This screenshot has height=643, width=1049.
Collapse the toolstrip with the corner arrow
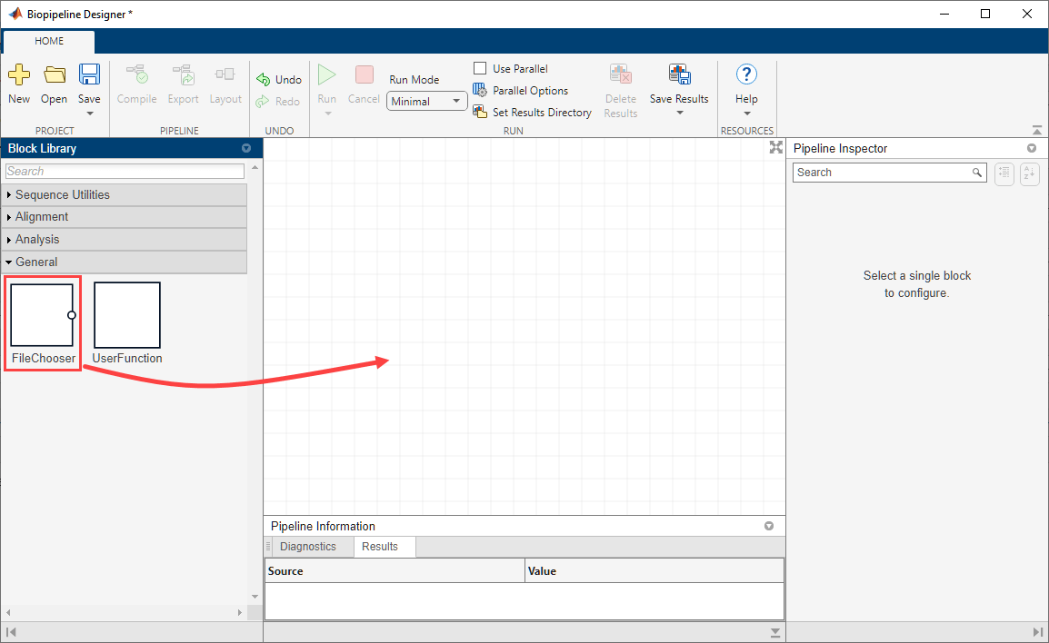1037,131
